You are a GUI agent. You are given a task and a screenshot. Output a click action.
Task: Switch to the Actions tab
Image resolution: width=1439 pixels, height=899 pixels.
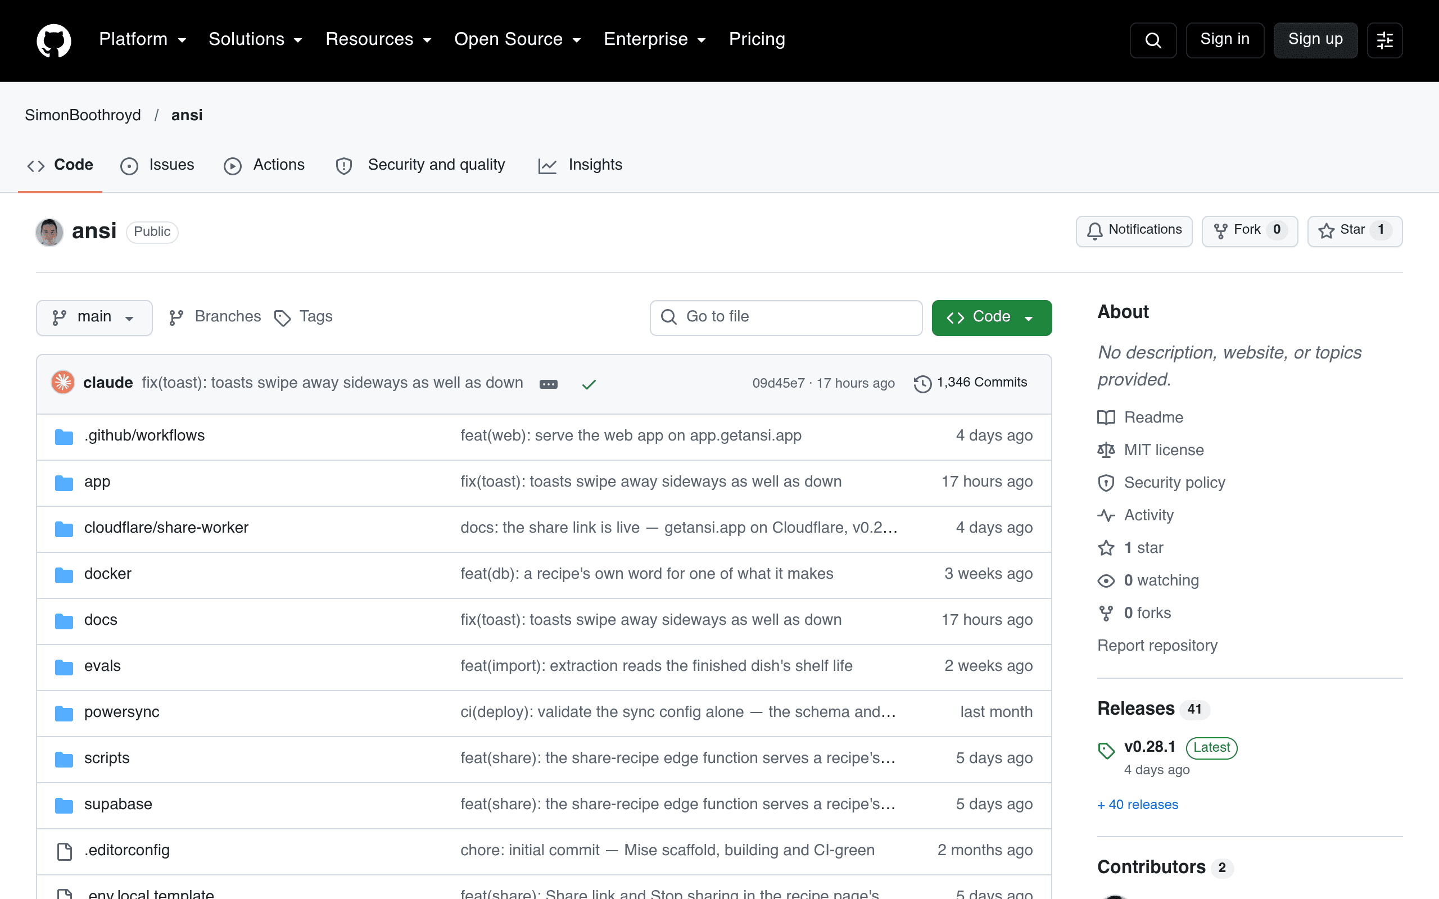(x=265, y=165)
